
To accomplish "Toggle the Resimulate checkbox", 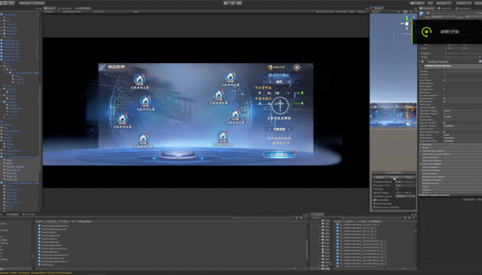I will 374,200.
